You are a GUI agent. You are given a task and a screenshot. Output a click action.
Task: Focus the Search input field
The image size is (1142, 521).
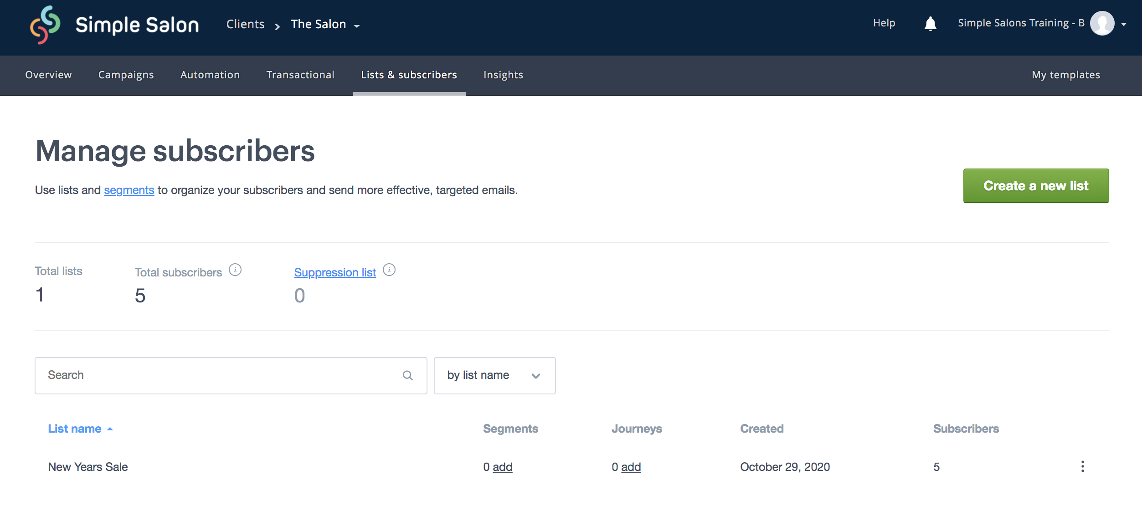(231, 375)
